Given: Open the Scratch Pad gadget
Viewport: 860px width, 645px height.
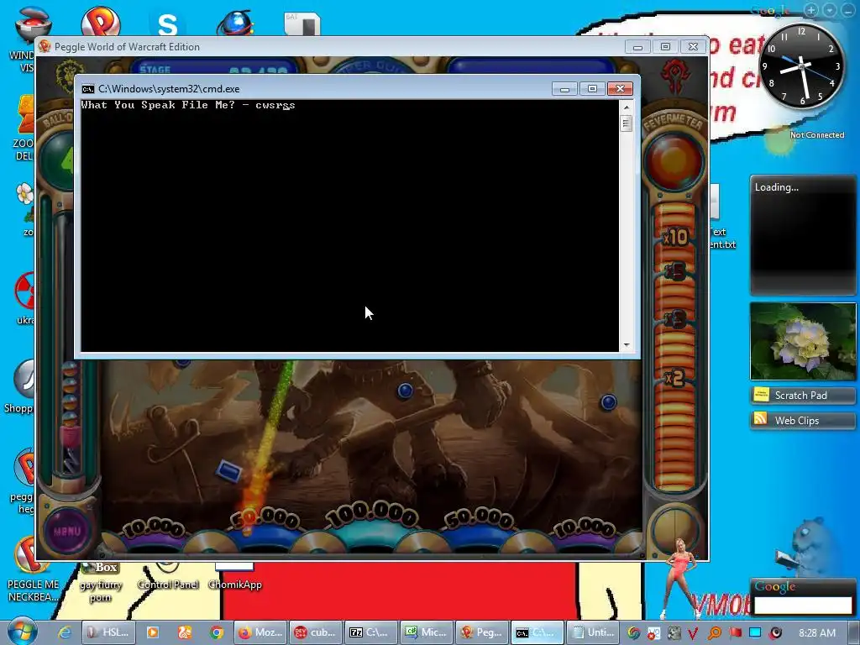Looking at the screenshot, I should tap(803, 395).
